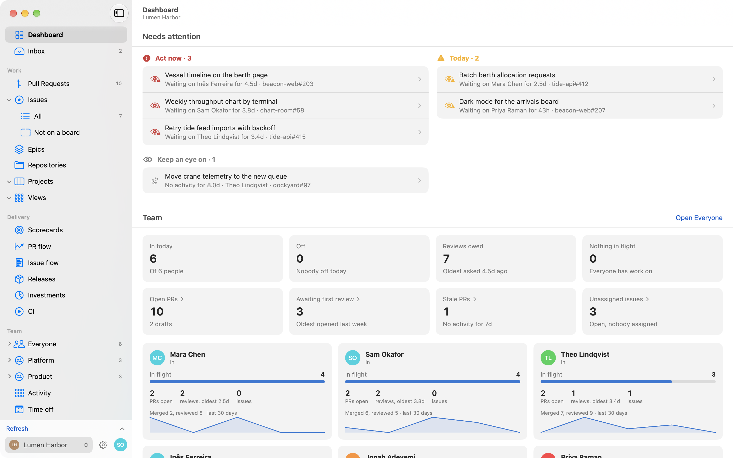Select the Investments pie icon
This screenshot has height=458, width=733.
coord(19,295)
